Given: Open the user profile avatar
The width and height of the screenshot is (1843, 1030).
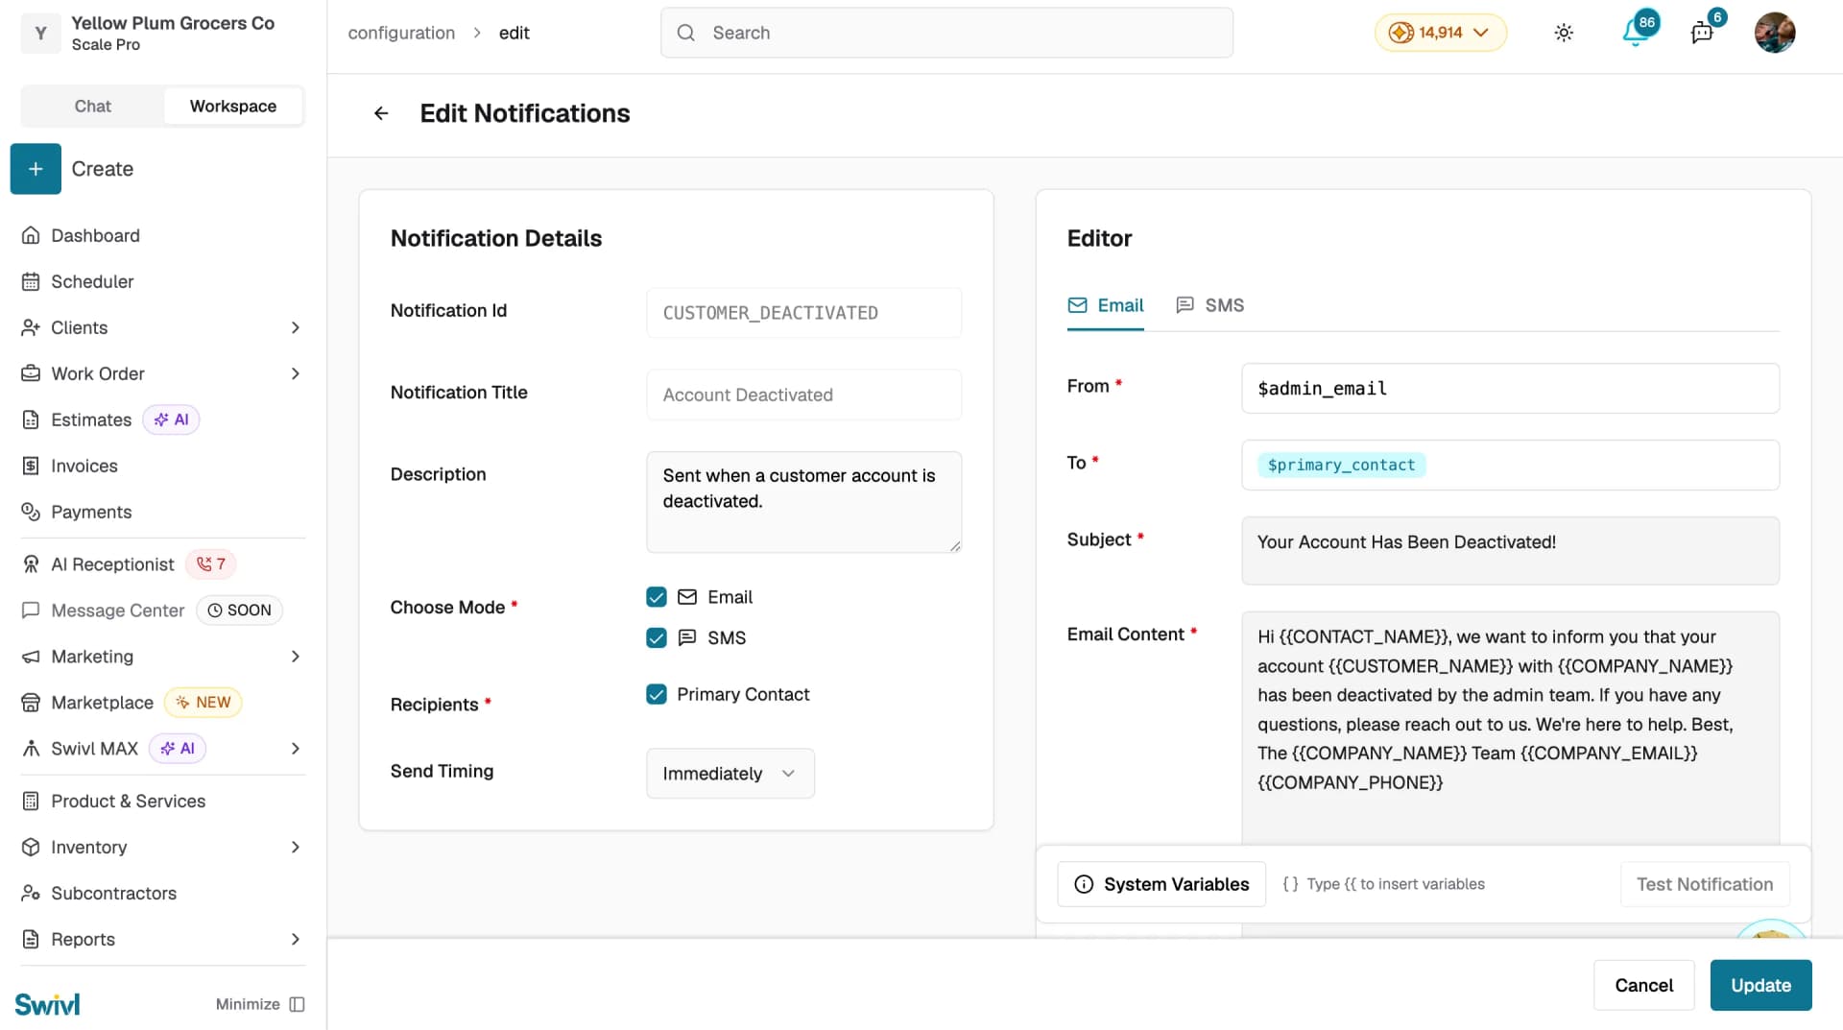Looking at the screenshot, I should tap(1775, 33).
